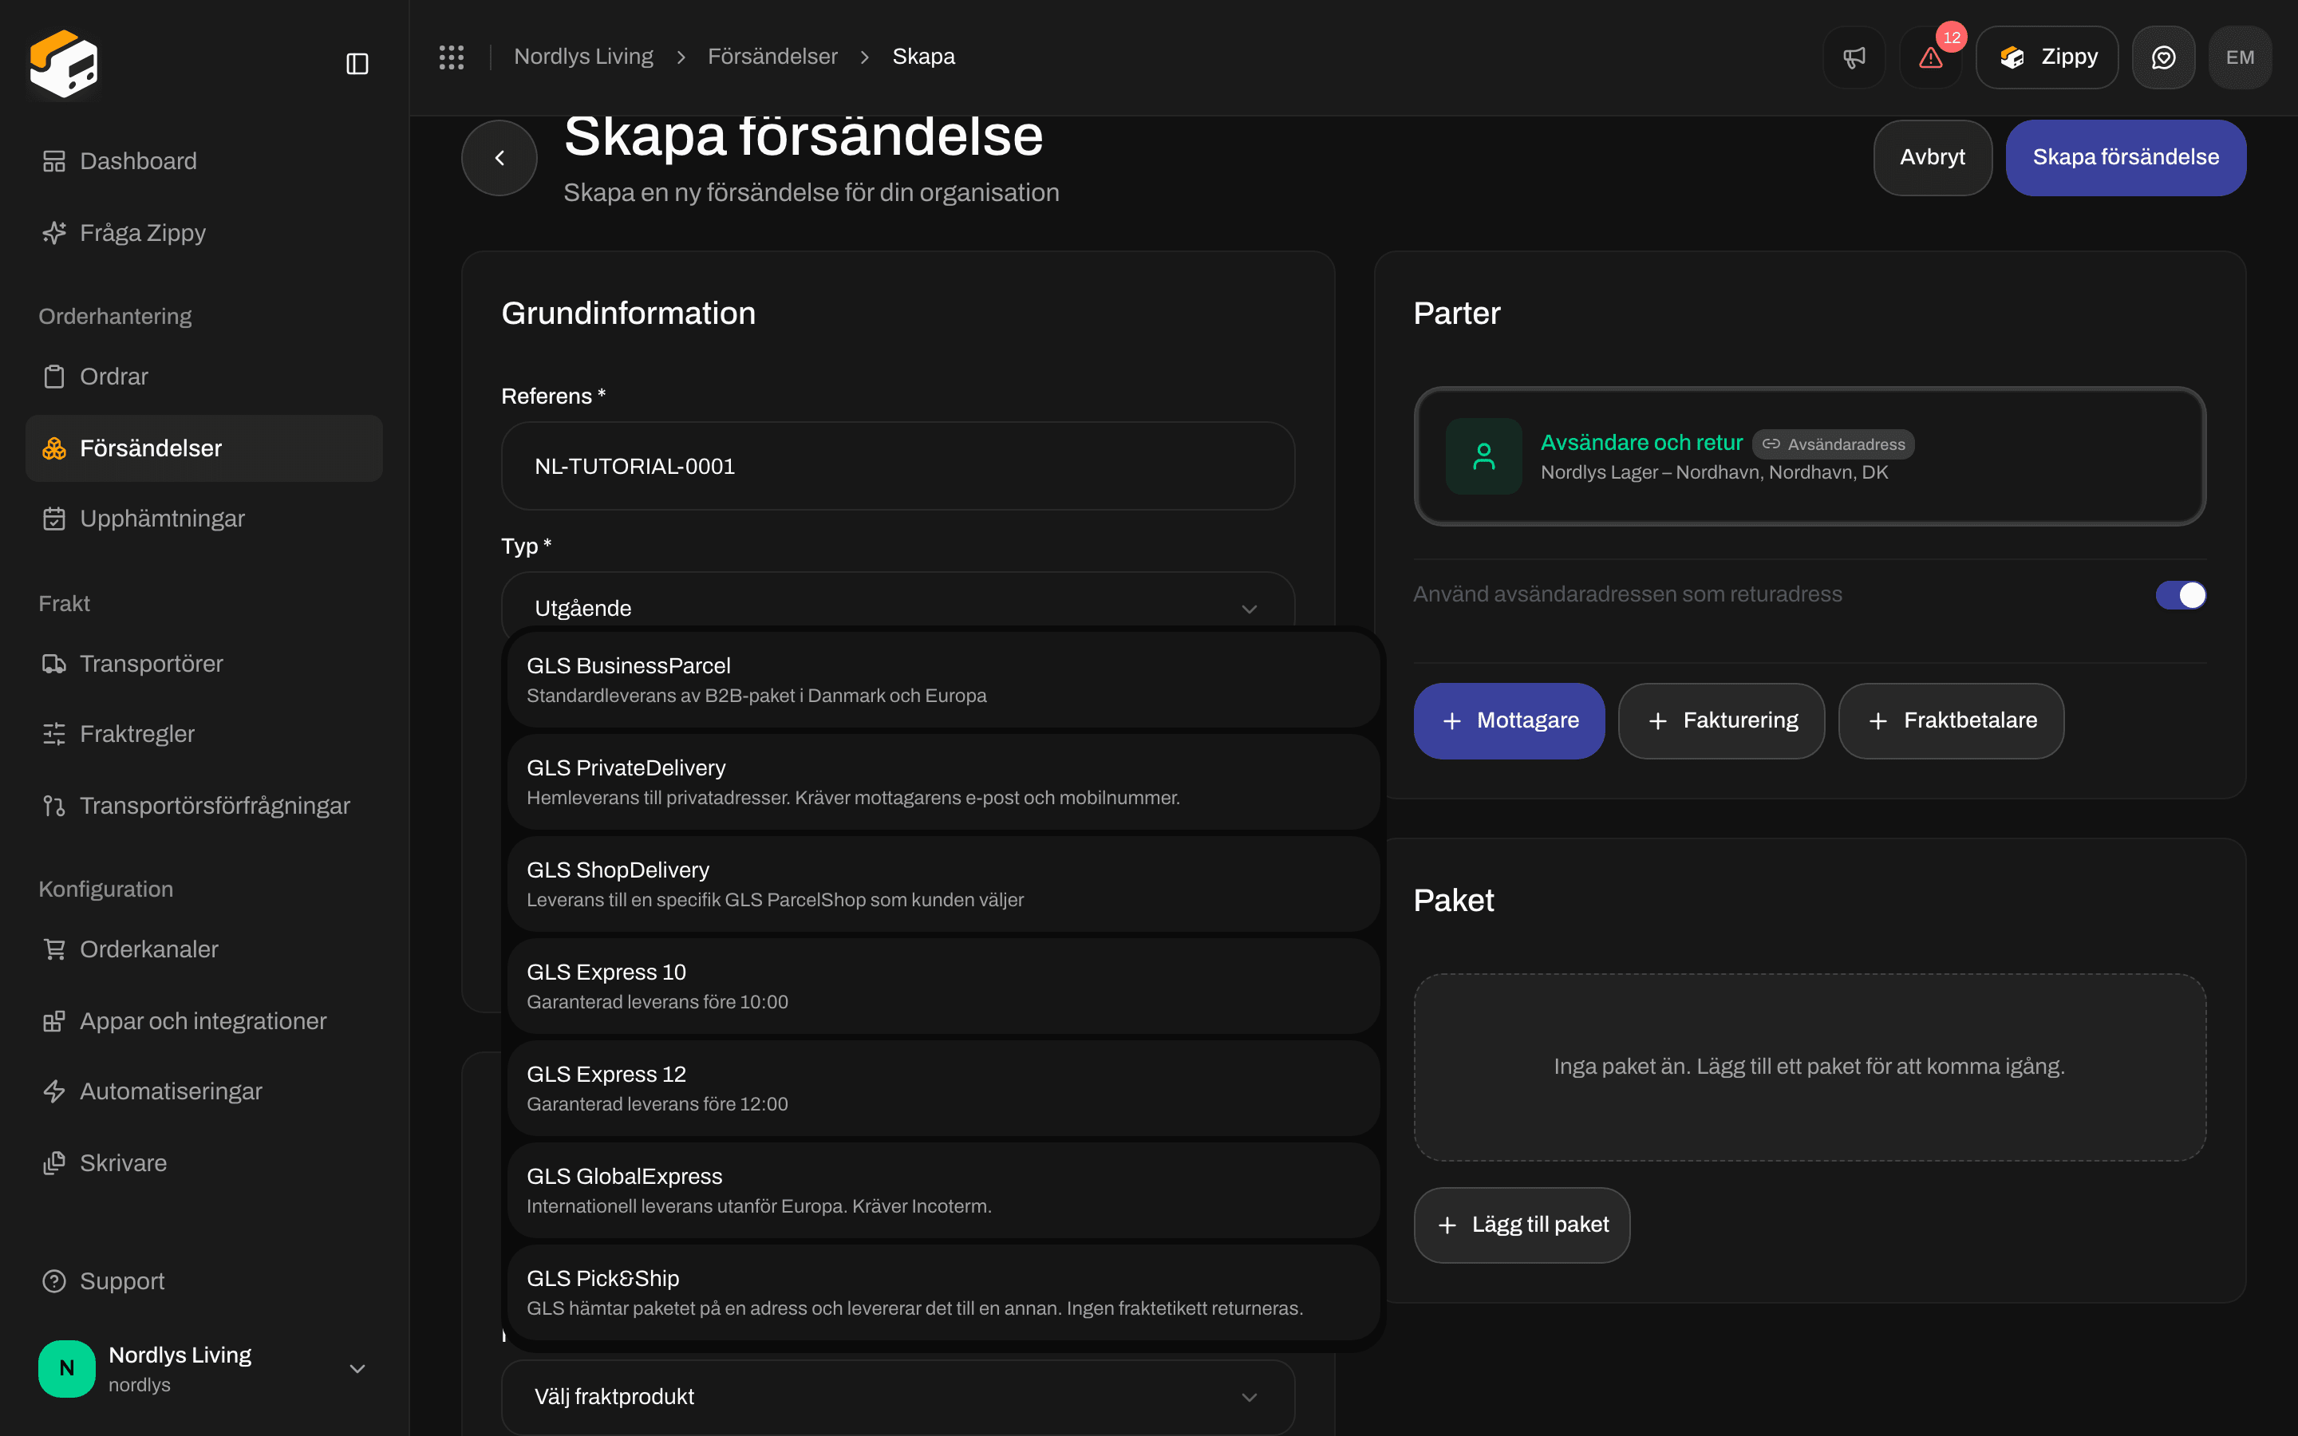Viewport: 2298px width, 1436px height.
Task: Open Automatiseringar page
Action: click(204, 1091)
